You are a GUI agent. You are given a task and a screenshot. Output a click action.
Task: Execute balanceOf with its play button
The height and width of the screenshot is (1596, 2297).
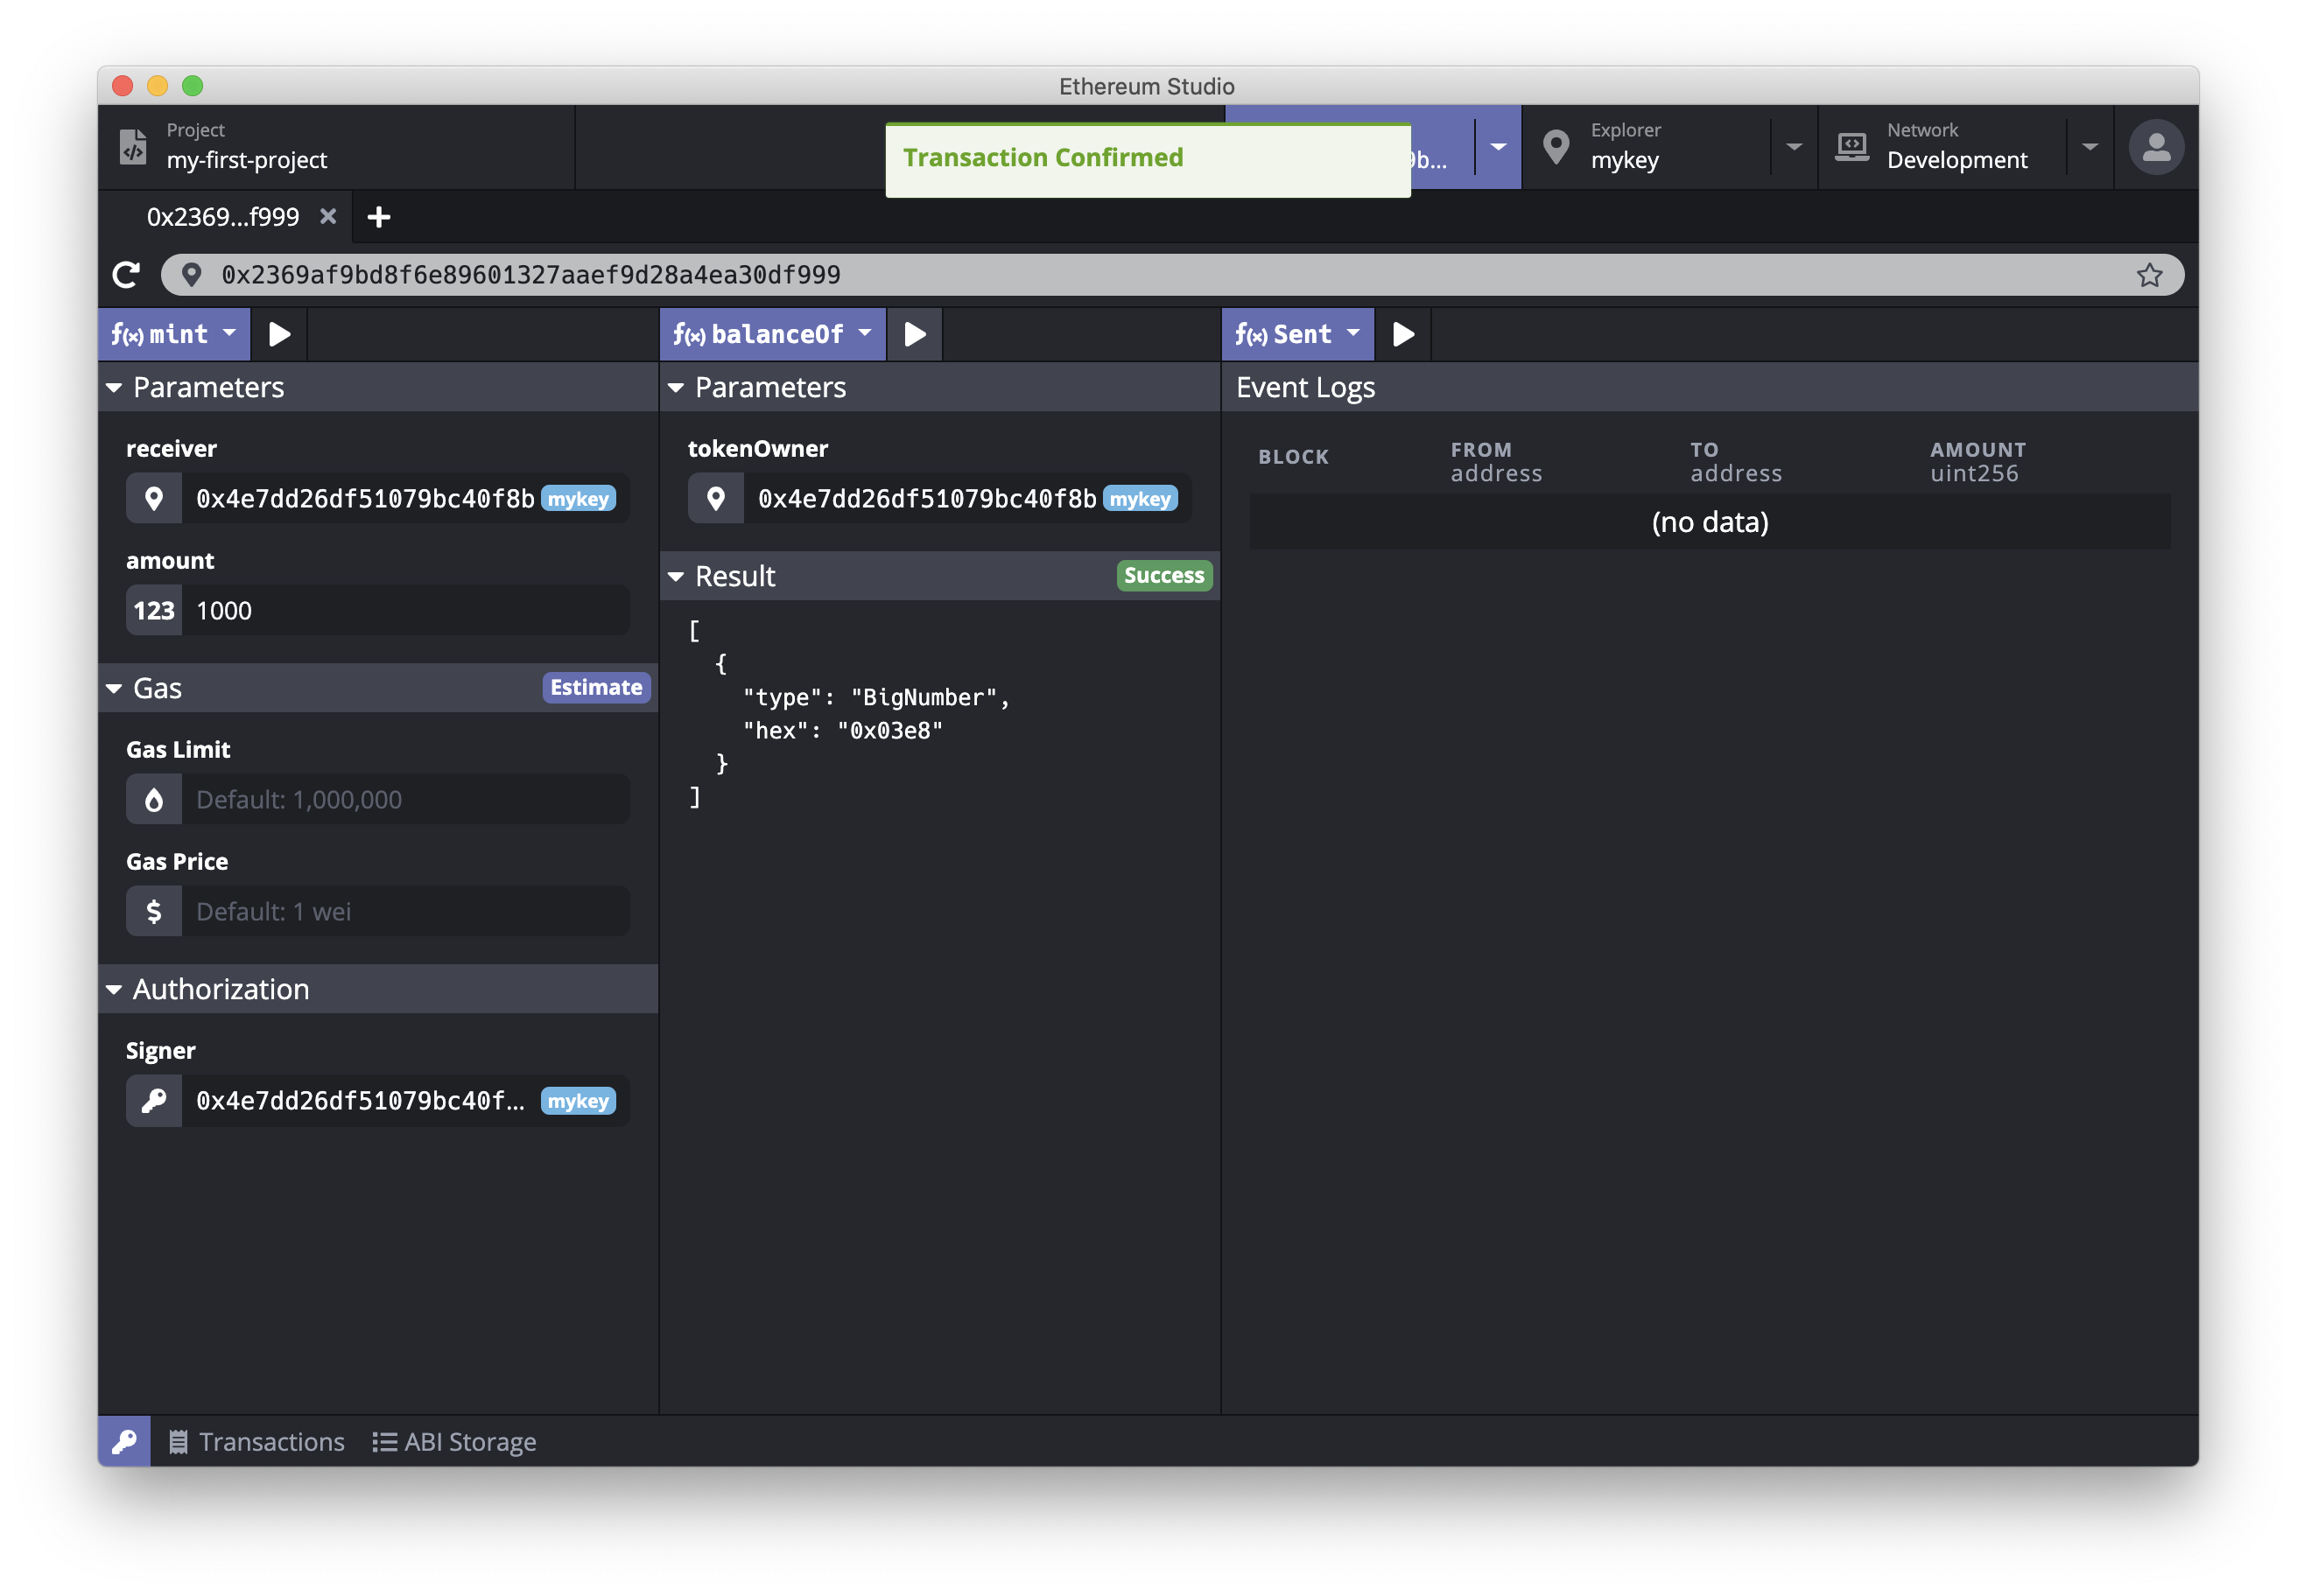pos(915,334)
